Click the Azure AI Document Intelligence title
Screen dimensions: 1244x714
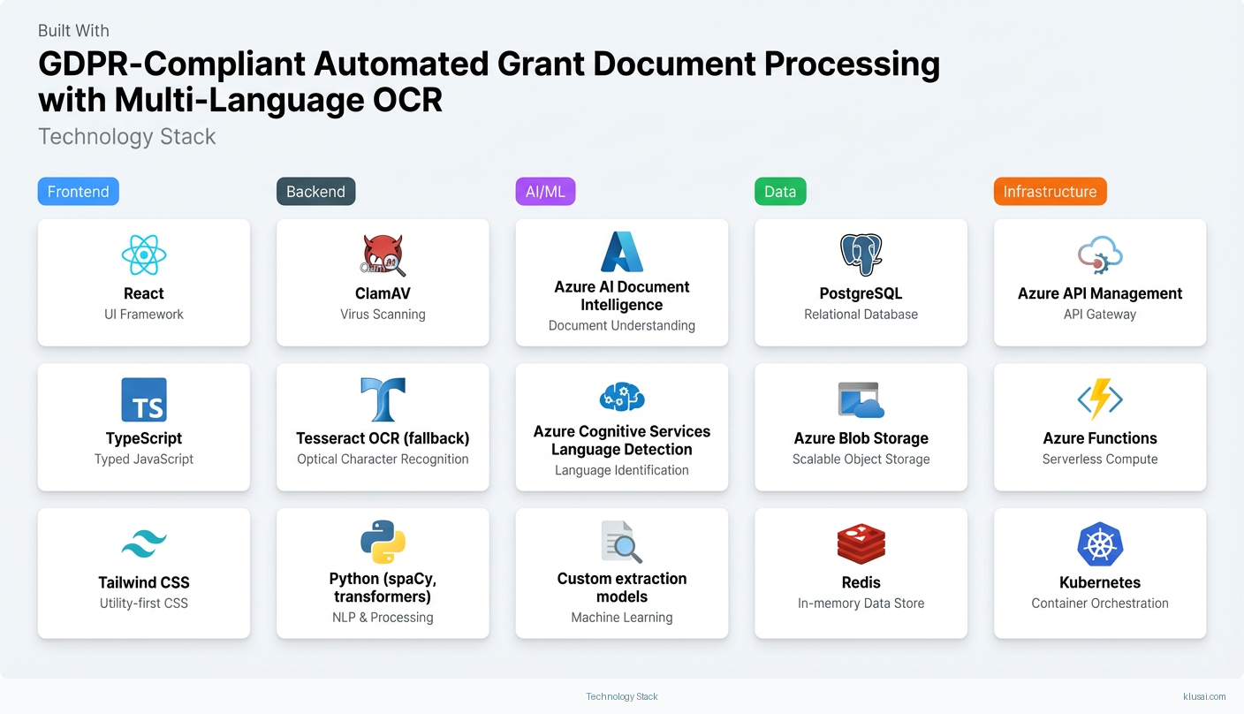click(x=622, y=296)
